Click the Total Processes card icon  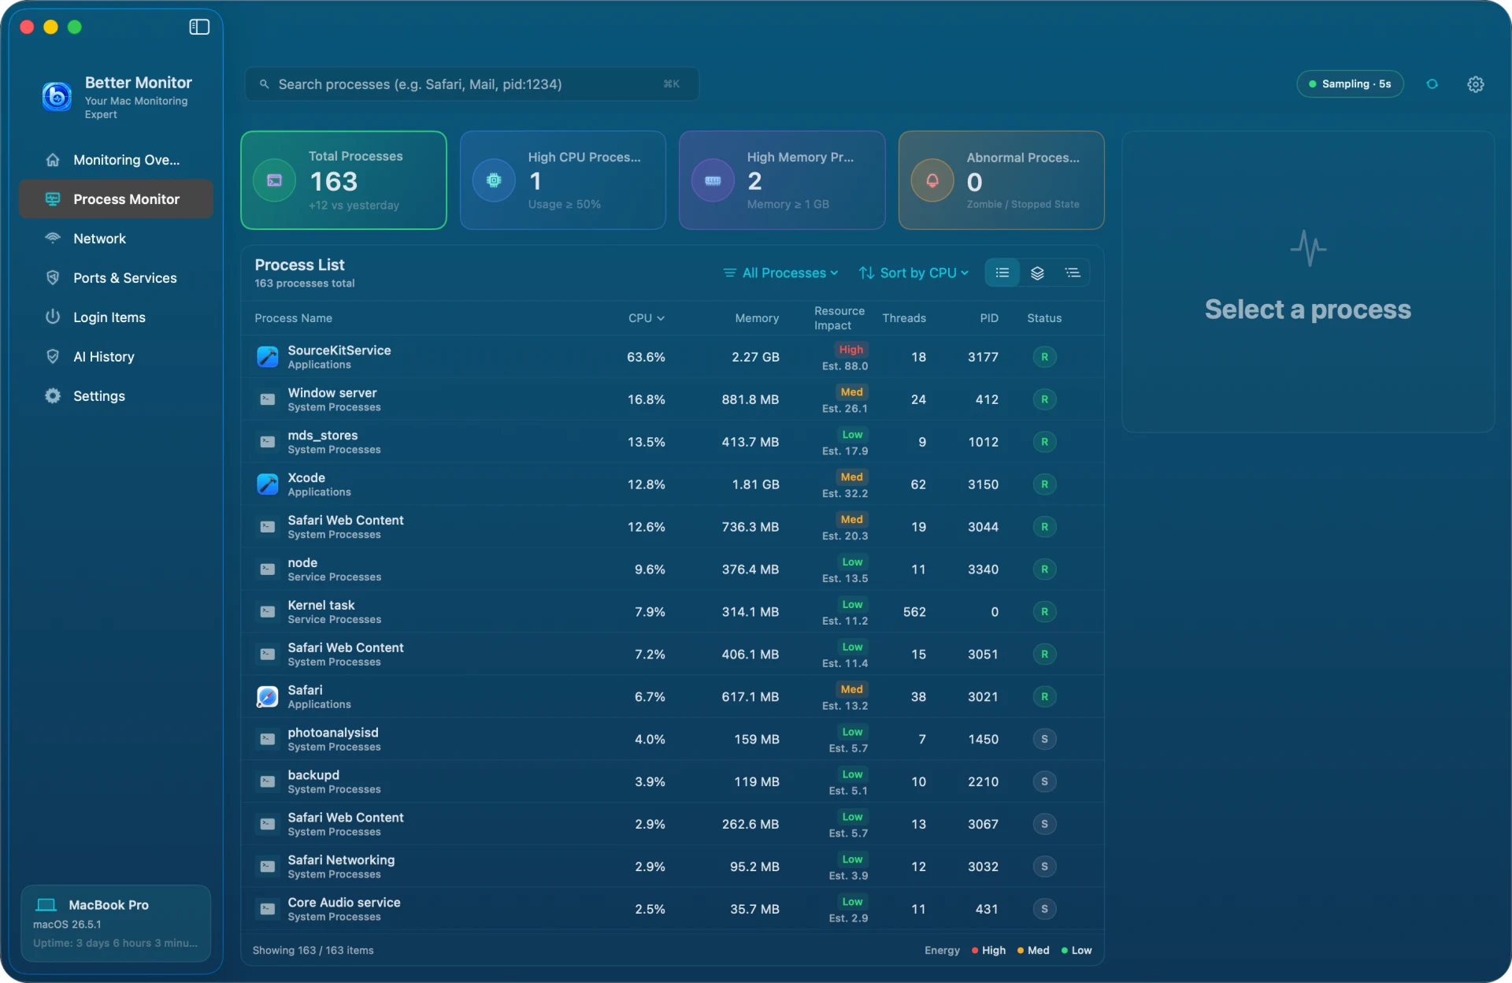coord(275,180)
